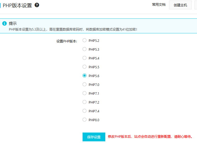Click the red site reconfiguration warning text

pos(150,137)
